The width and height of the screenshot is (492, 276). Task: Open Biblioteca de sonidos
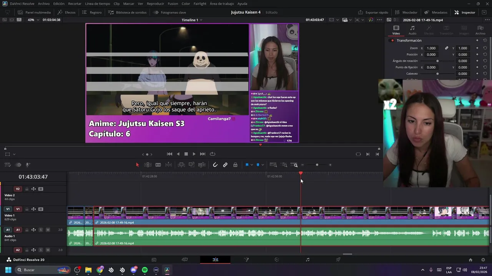tap(128, 12)
